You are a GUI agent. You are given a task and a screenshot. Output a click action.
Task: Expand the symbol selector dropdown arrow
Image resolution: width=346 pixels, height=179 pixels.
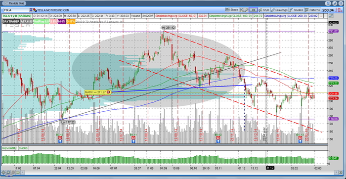click(31, 10)
